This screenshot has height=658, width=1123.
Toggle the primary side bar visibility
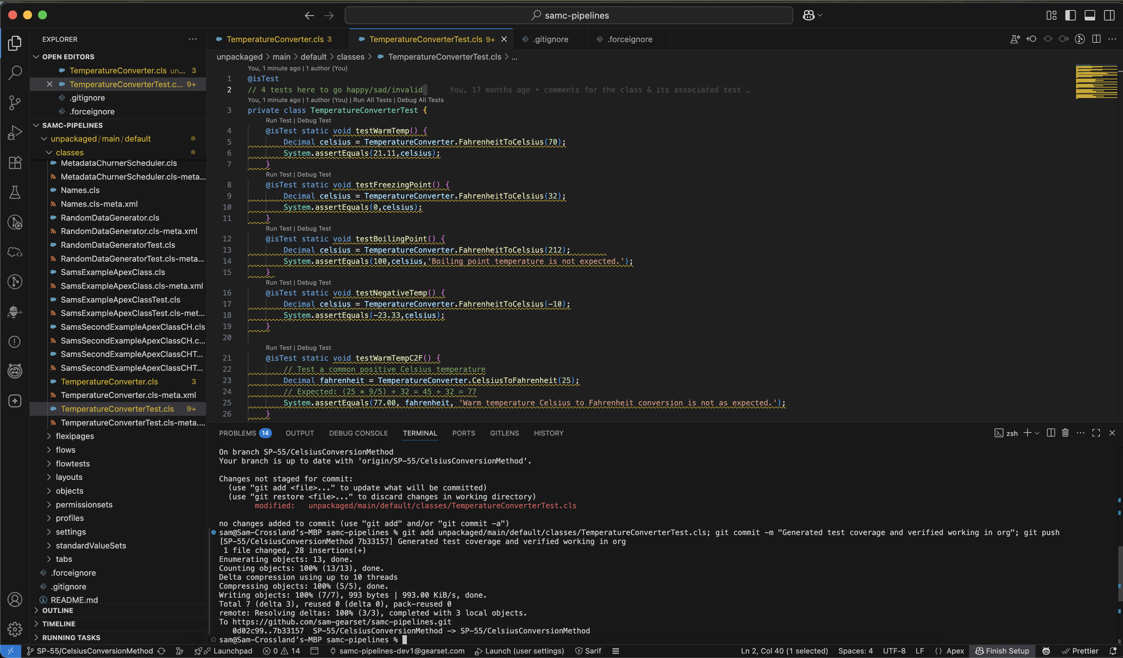click(1071, 15)
